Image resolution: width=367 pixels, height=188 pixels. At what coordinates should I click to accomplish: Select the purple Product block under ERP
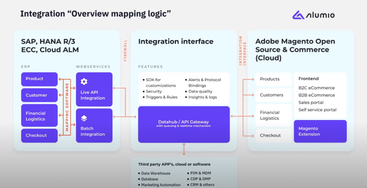(39, 79)
